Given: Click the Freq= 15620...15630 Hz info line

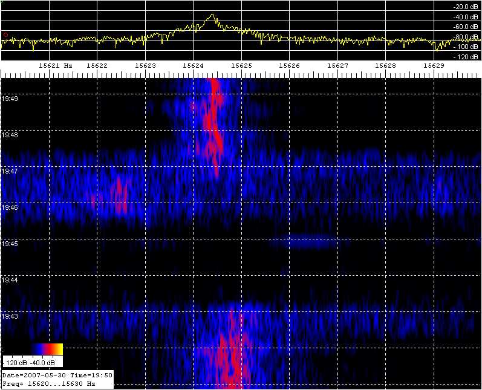Looking at the screenshot, I should click(49, 384).
